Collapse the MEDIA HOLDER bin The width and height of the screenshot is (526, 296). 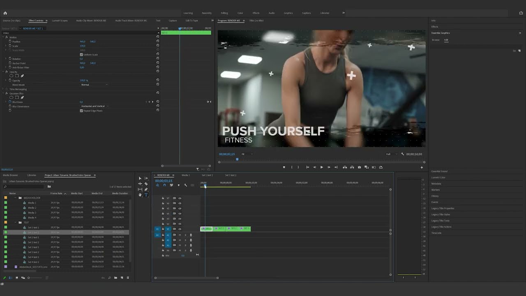[x=16, y=198]
